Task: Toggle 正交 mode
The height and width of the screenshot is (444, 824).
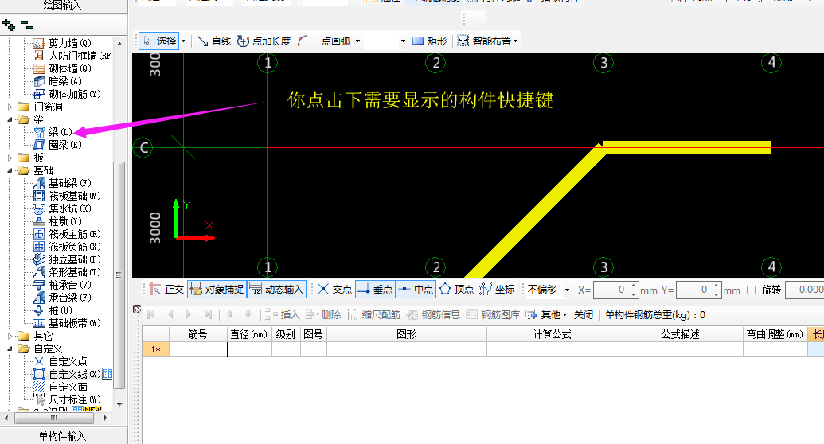Action: (x=166, y=290)
